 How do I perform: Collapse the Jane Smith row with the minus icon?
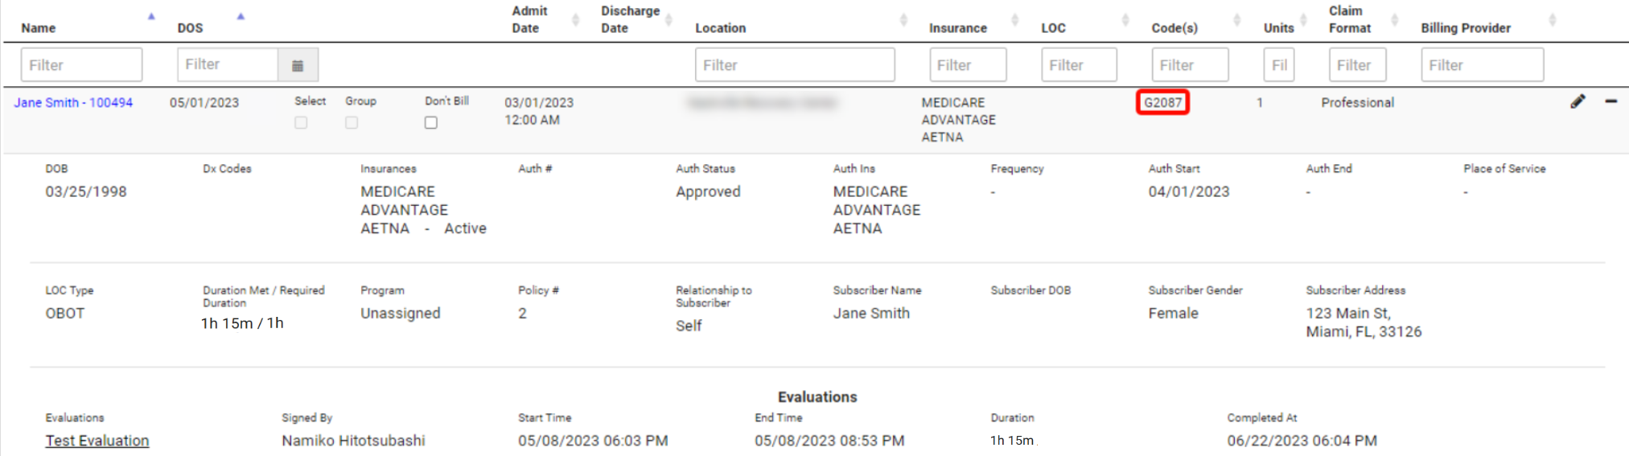[x=1610, y=101]
